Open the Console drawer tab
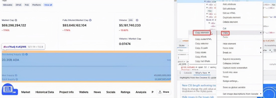The image size is (276, 98). click(x=188, y=73)
